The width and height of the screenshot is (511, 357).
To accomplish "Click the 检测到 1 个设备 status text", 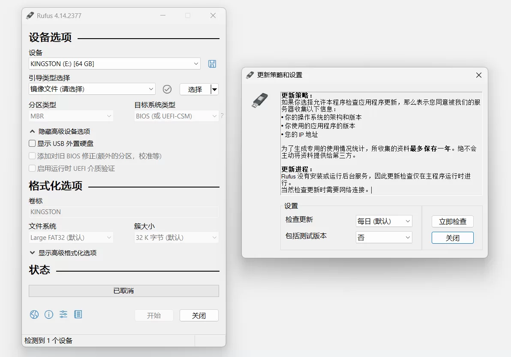I will [48, 341].
